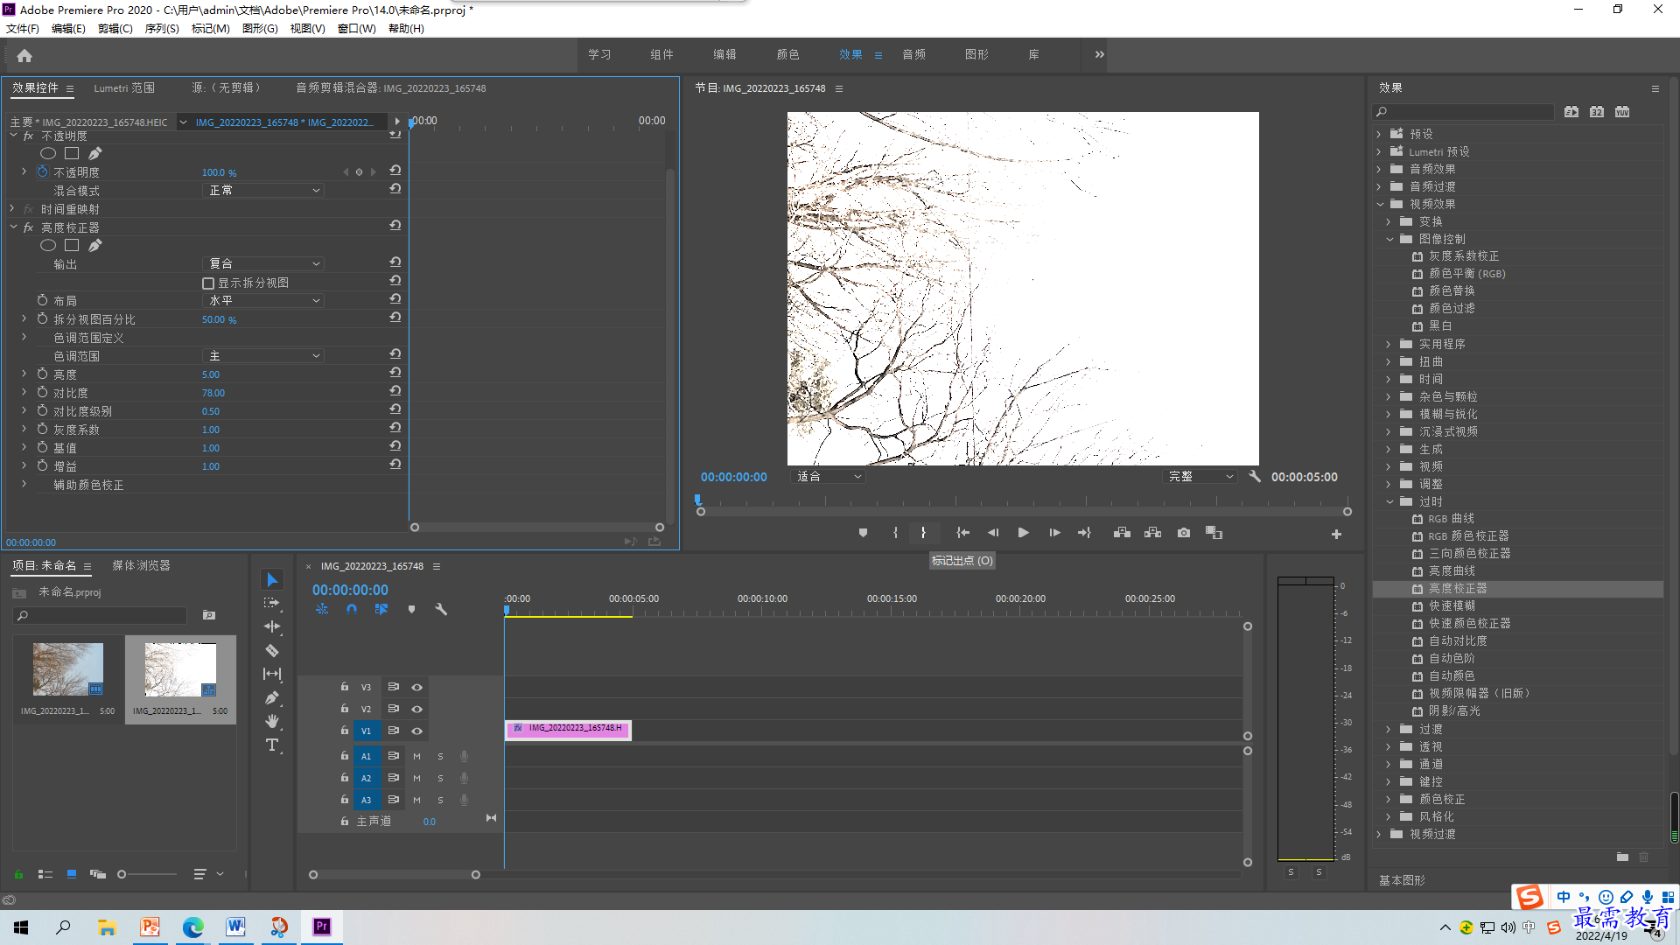Click the Lift button

point(1122,532)
